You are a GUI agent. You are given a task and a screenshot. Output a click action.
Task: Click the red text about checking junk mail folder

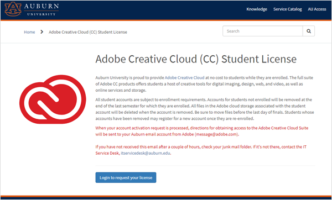click(201, 150)
